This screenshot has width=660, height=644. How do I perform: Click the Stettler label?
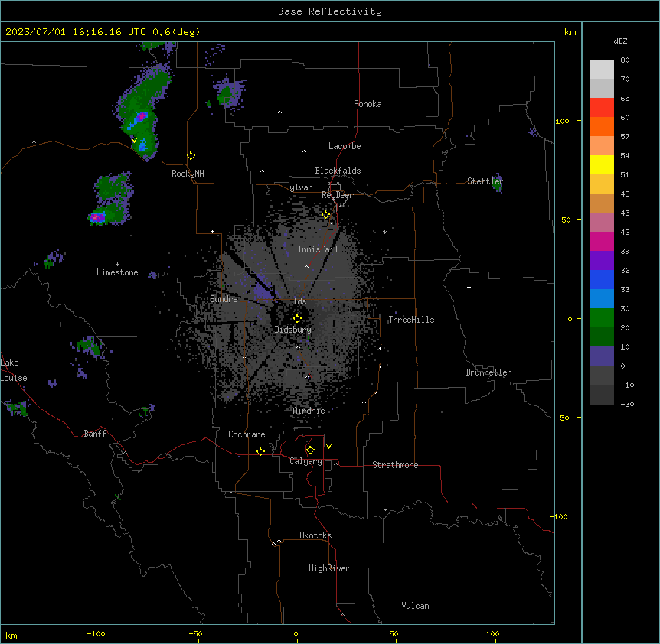pyautogui.click(x=485, y=181)
